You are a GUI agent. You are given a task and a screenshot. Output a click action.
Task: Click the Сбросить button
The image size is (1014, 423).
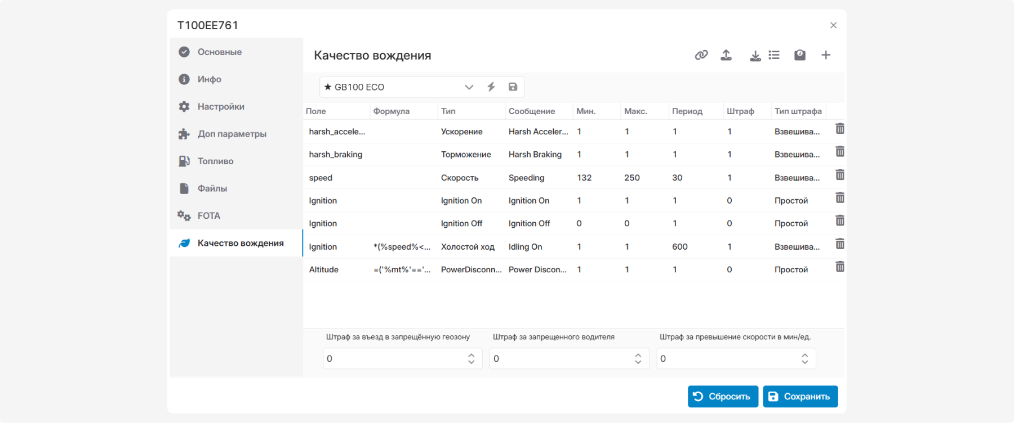pos(723,397)
